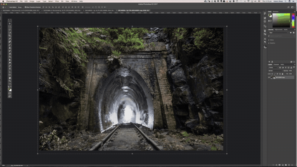Hide the layer via its eye icon
This screenshot has width=297, height=167.
point(269,78)
